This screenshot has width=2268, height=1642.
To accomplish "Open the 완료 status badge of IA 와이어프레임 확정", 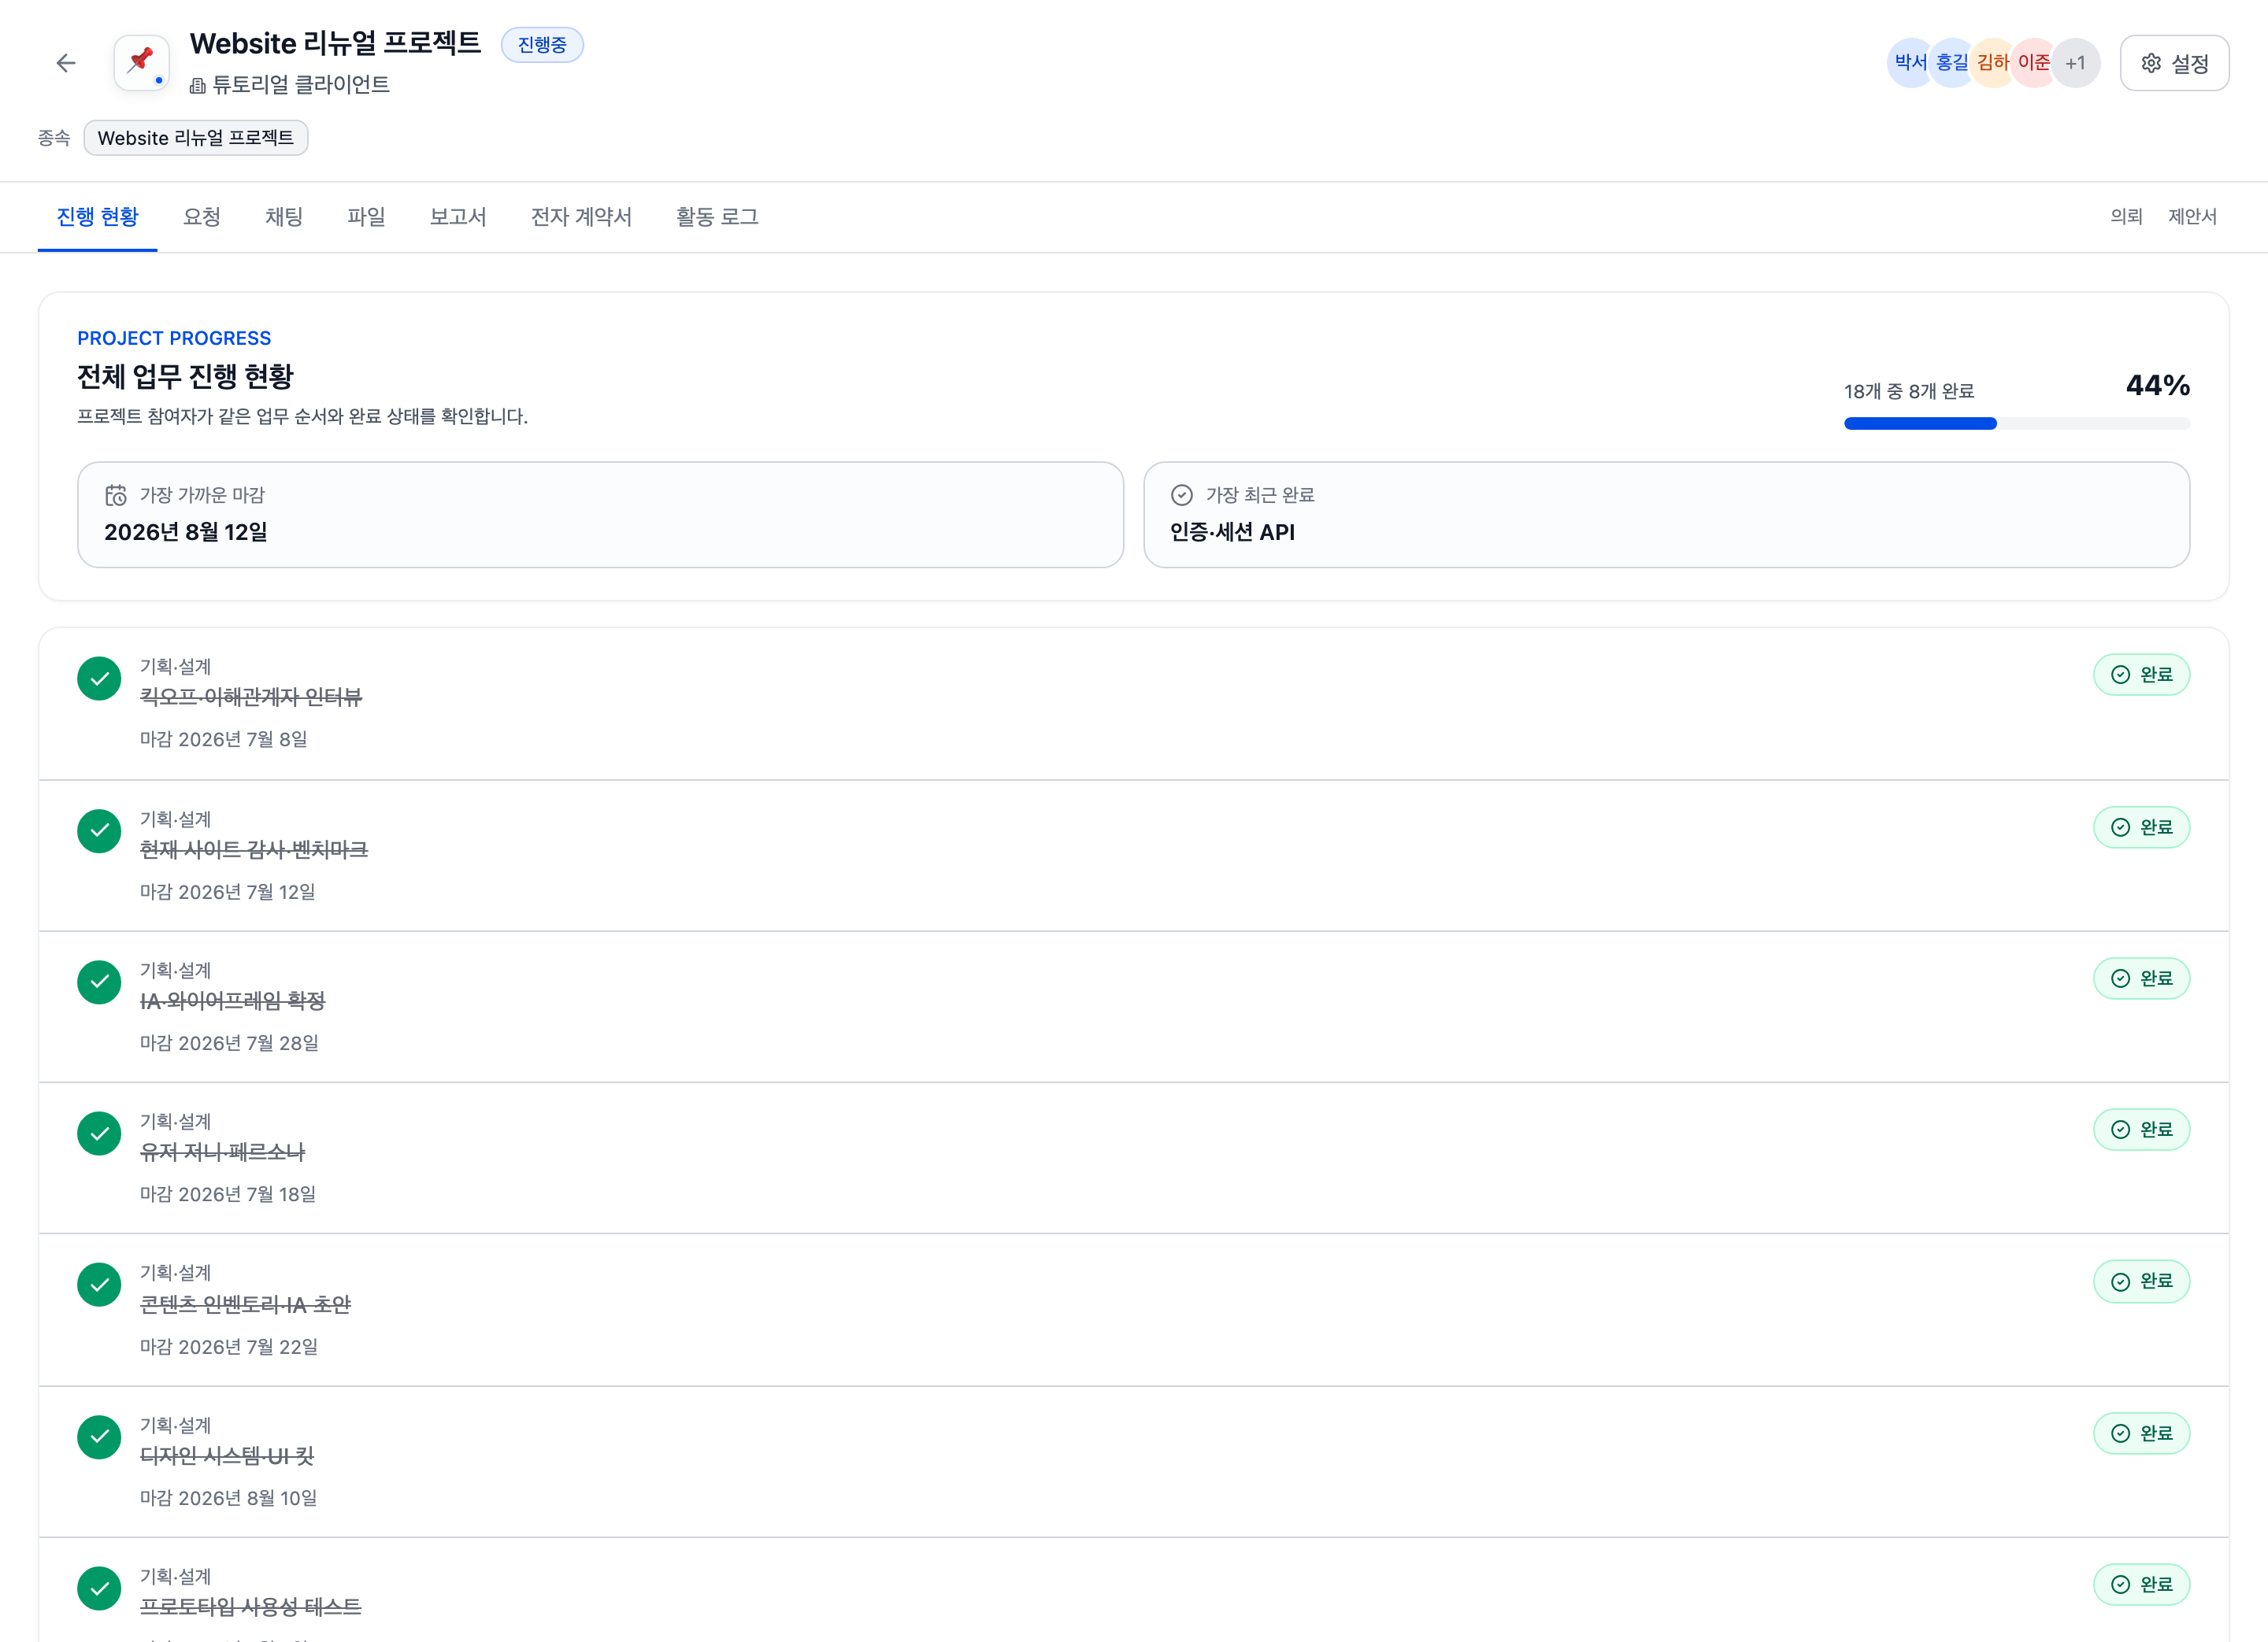I will coord(2141,978).
